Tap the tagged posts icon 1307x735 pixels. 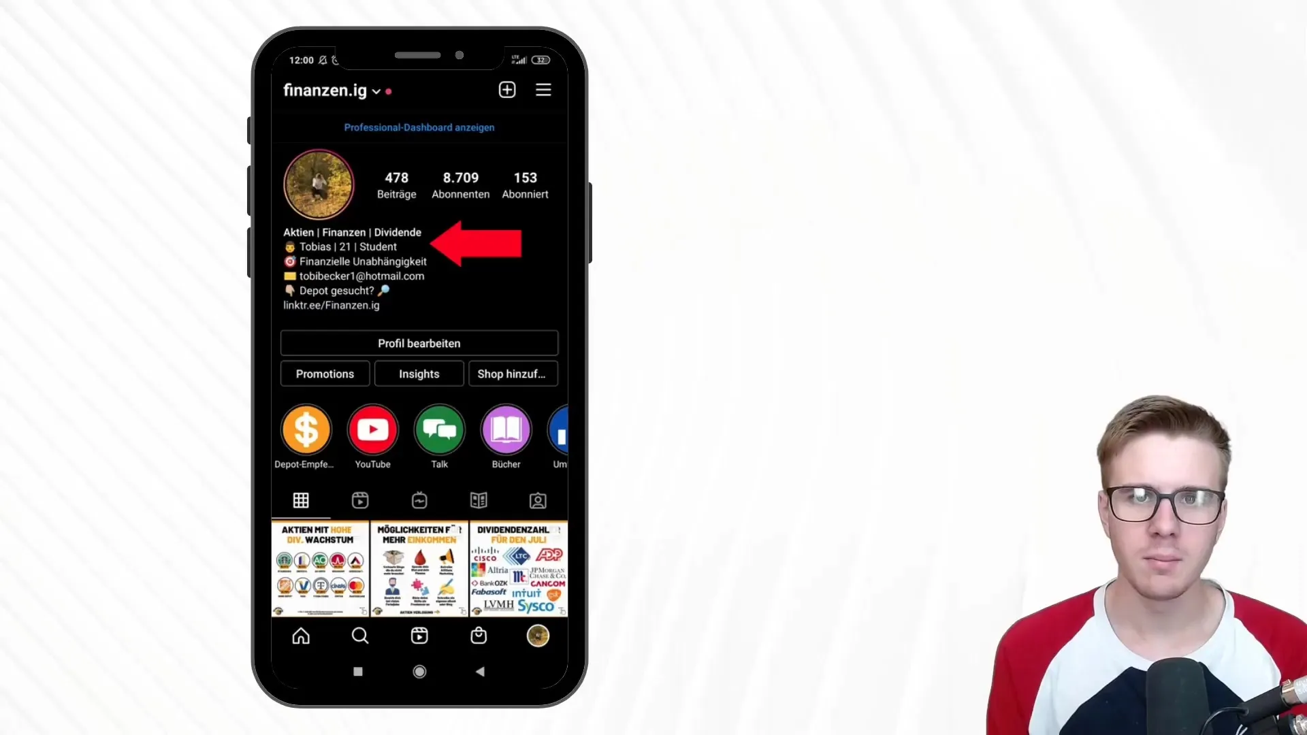click(537, 500)
